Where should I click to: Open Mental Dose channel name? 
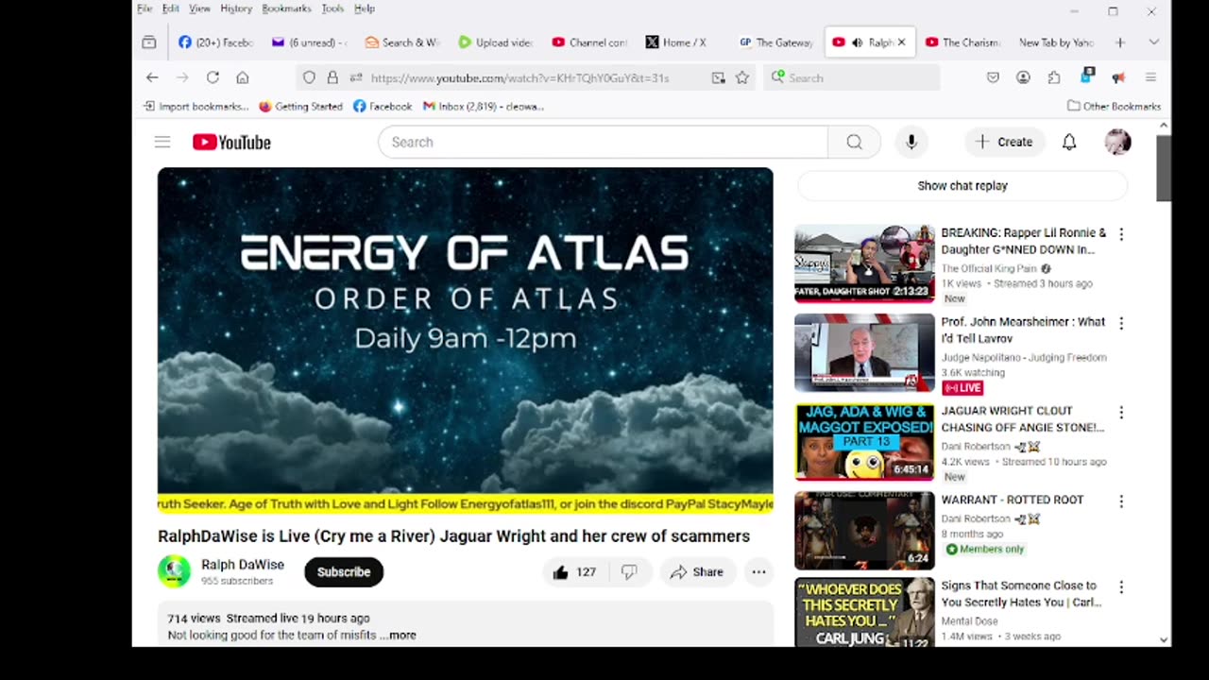969,621
